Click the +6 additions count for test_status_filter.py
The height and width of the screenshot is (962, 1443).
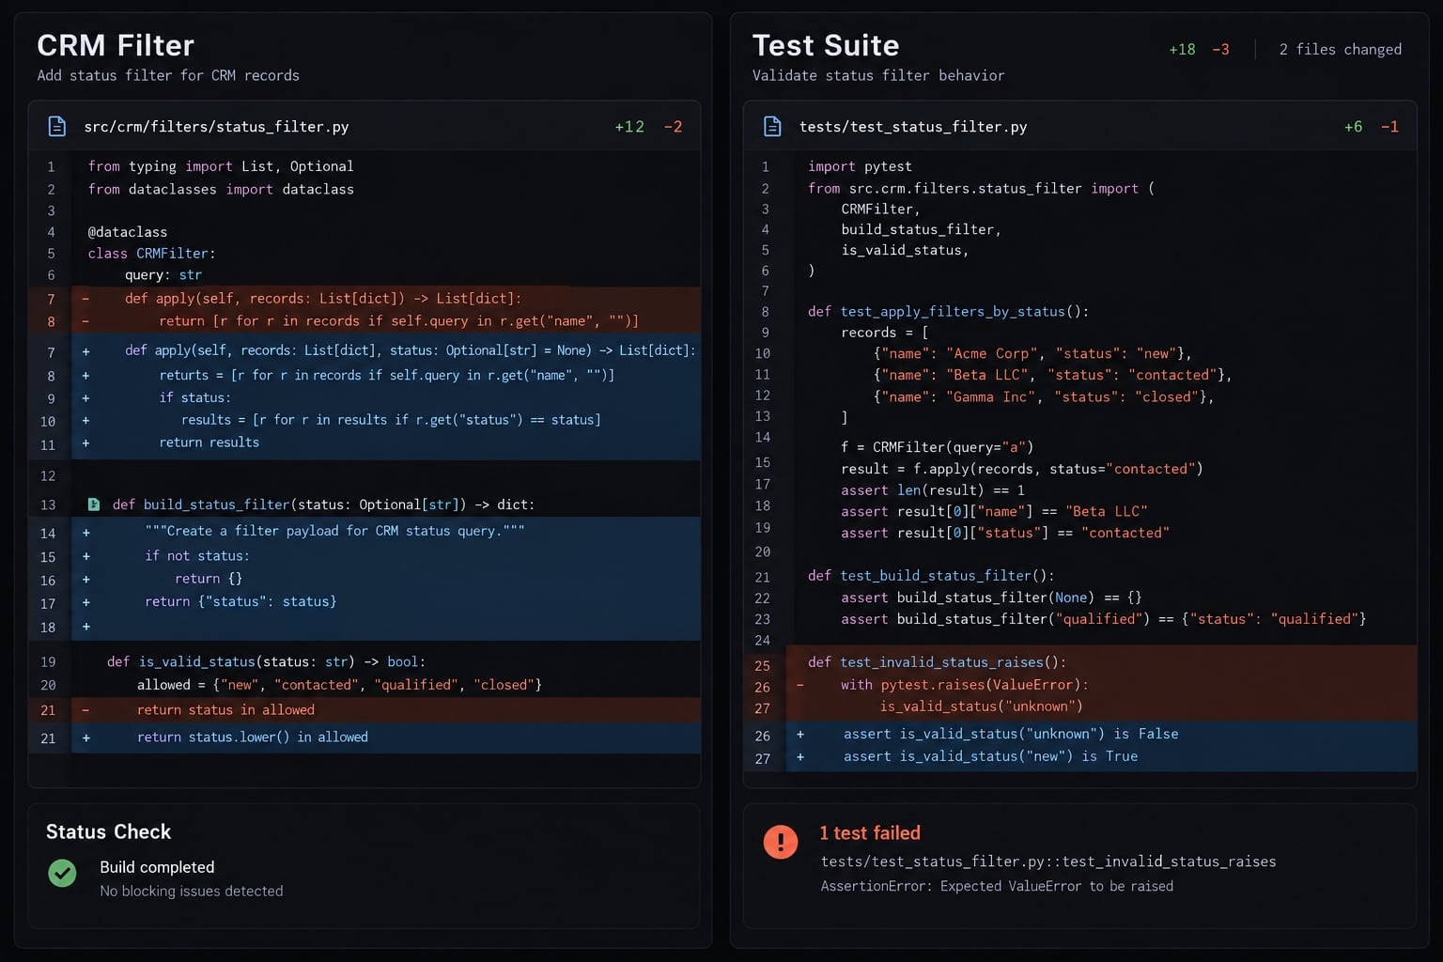[1353, 127]
